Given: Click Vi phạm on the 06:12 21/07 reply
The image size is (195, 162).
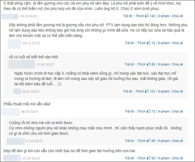Looking at the screenshot, I should (163, 43).
